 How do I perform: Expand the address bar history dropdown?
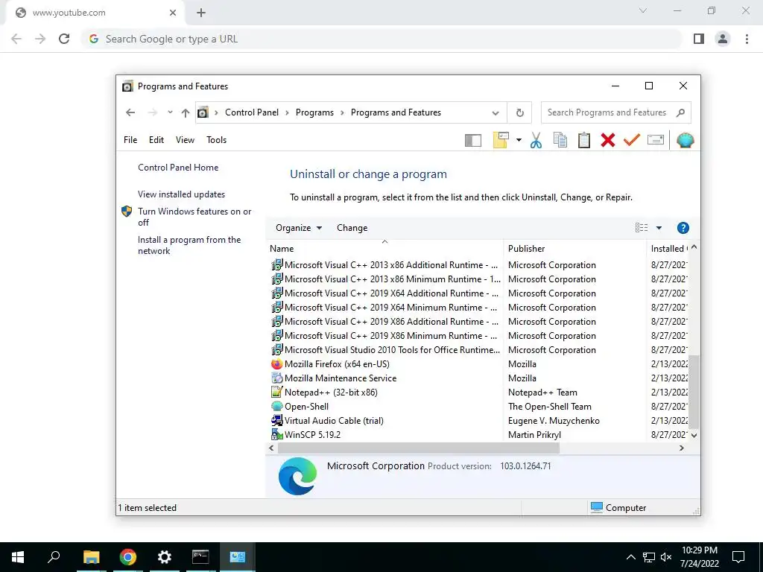496,113
